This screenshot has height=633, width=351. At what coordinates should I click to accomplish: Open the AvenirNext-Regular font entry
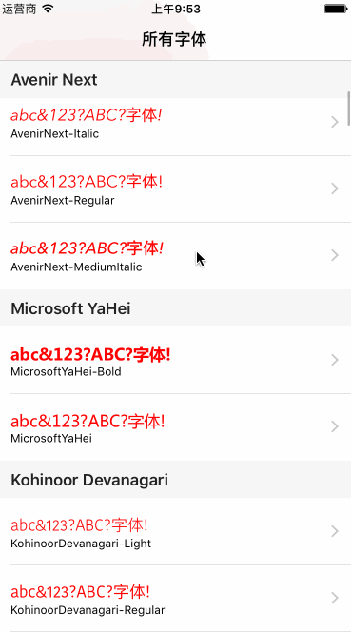[x=175, y=188]
